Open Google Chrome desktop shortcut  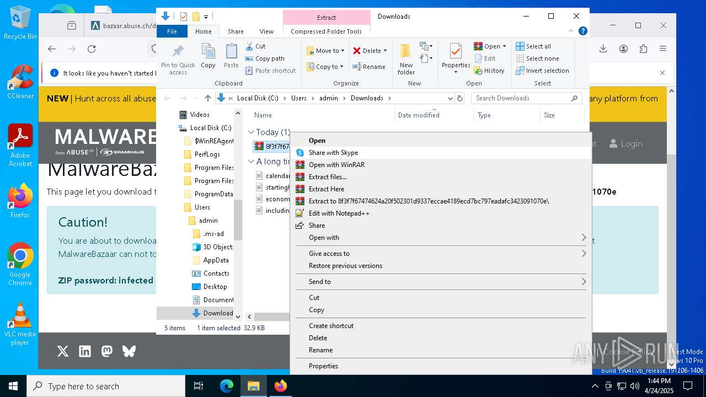[20, 264]
